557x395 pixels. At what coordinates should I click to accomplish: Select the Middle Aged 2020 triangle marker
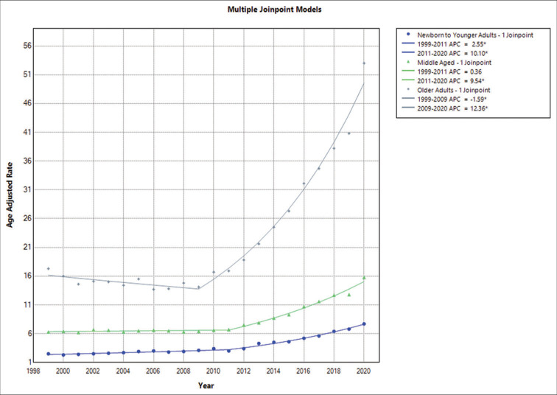tap(364, 278)
